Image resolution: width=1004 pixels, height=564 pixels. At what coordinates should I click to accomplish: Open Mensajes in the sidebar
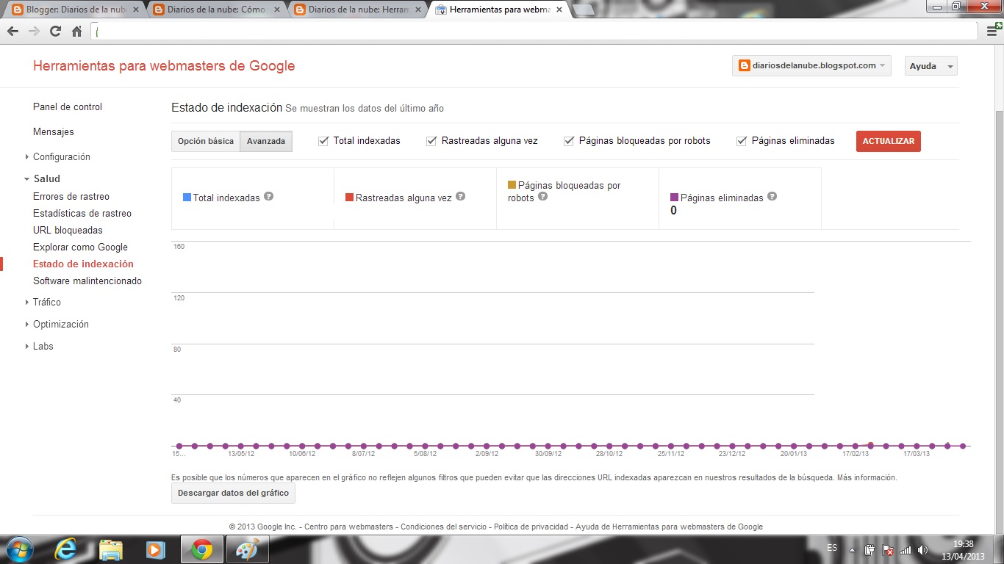54,131
